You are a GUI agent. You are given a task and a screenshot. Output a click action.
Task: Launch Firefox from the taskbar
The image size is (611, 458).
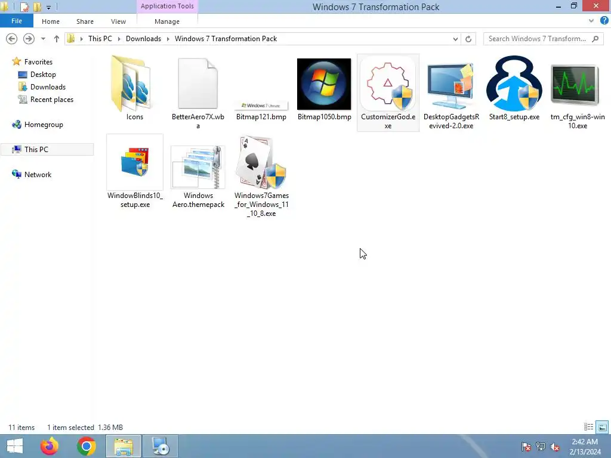pyautogui.click(x=49, y=446)
